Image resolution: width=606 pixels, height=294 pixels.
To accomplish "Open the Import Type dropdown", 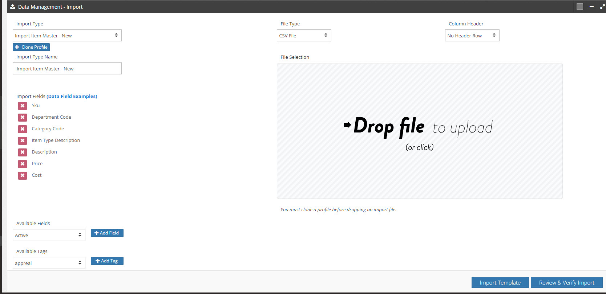I will pyautogui.click(x=67, y=36).
